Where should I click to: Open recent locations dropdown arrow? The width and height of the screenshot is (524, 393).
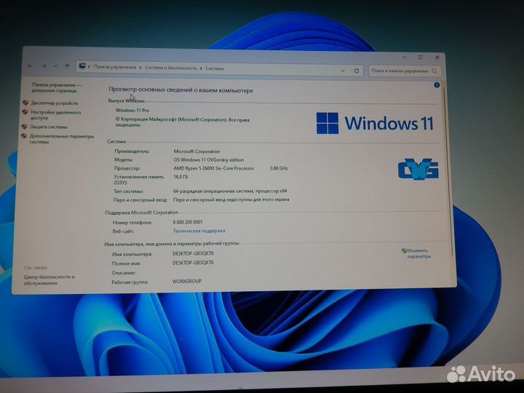(56, 66)
